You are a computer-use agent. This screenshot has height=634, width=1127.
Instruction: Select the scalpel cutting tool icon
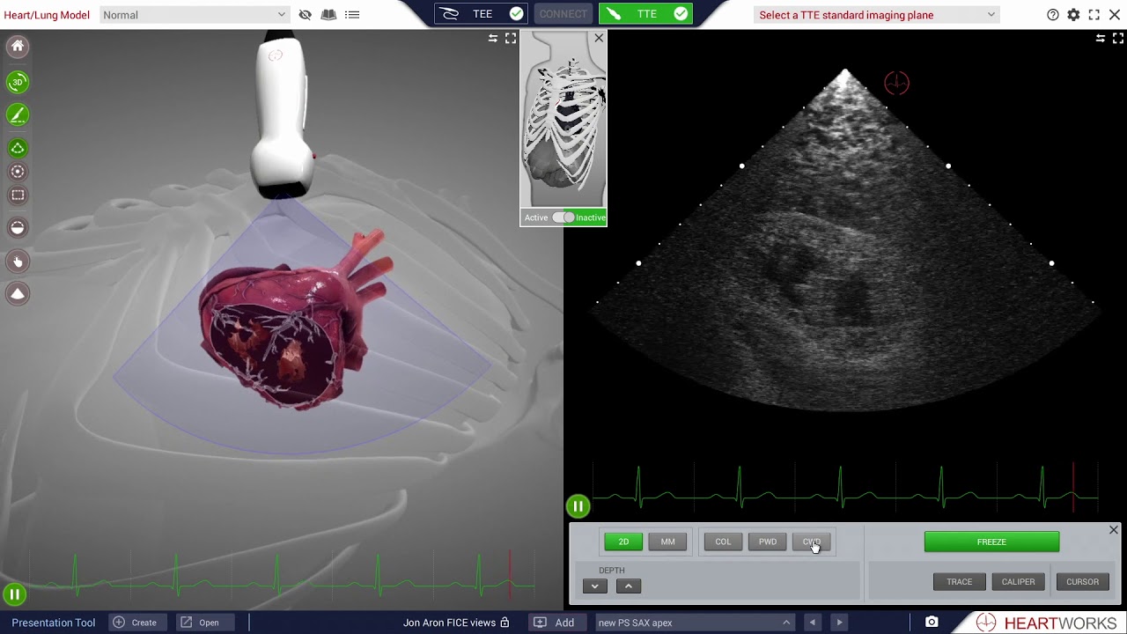[x=18, y=115]
